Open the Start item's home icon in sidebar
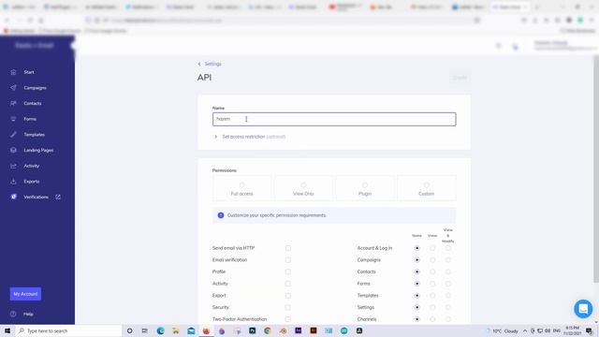Image resolution: width=599 pixels, height=337 pixels. 13,72
